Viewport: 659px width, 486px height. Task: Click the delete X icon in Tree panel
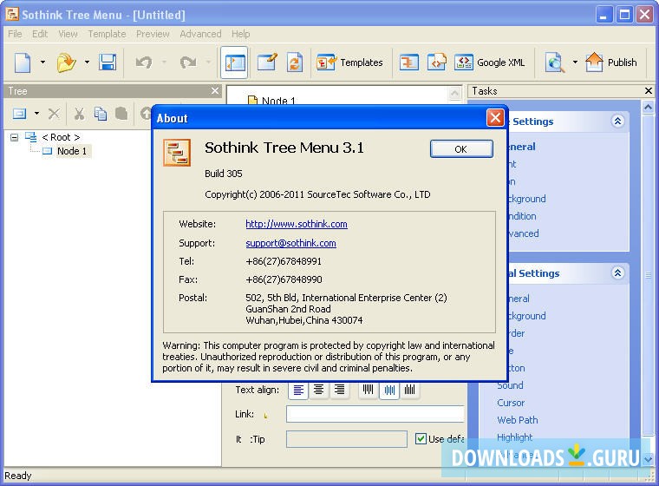pyautogui.click(x=54, y=114)
